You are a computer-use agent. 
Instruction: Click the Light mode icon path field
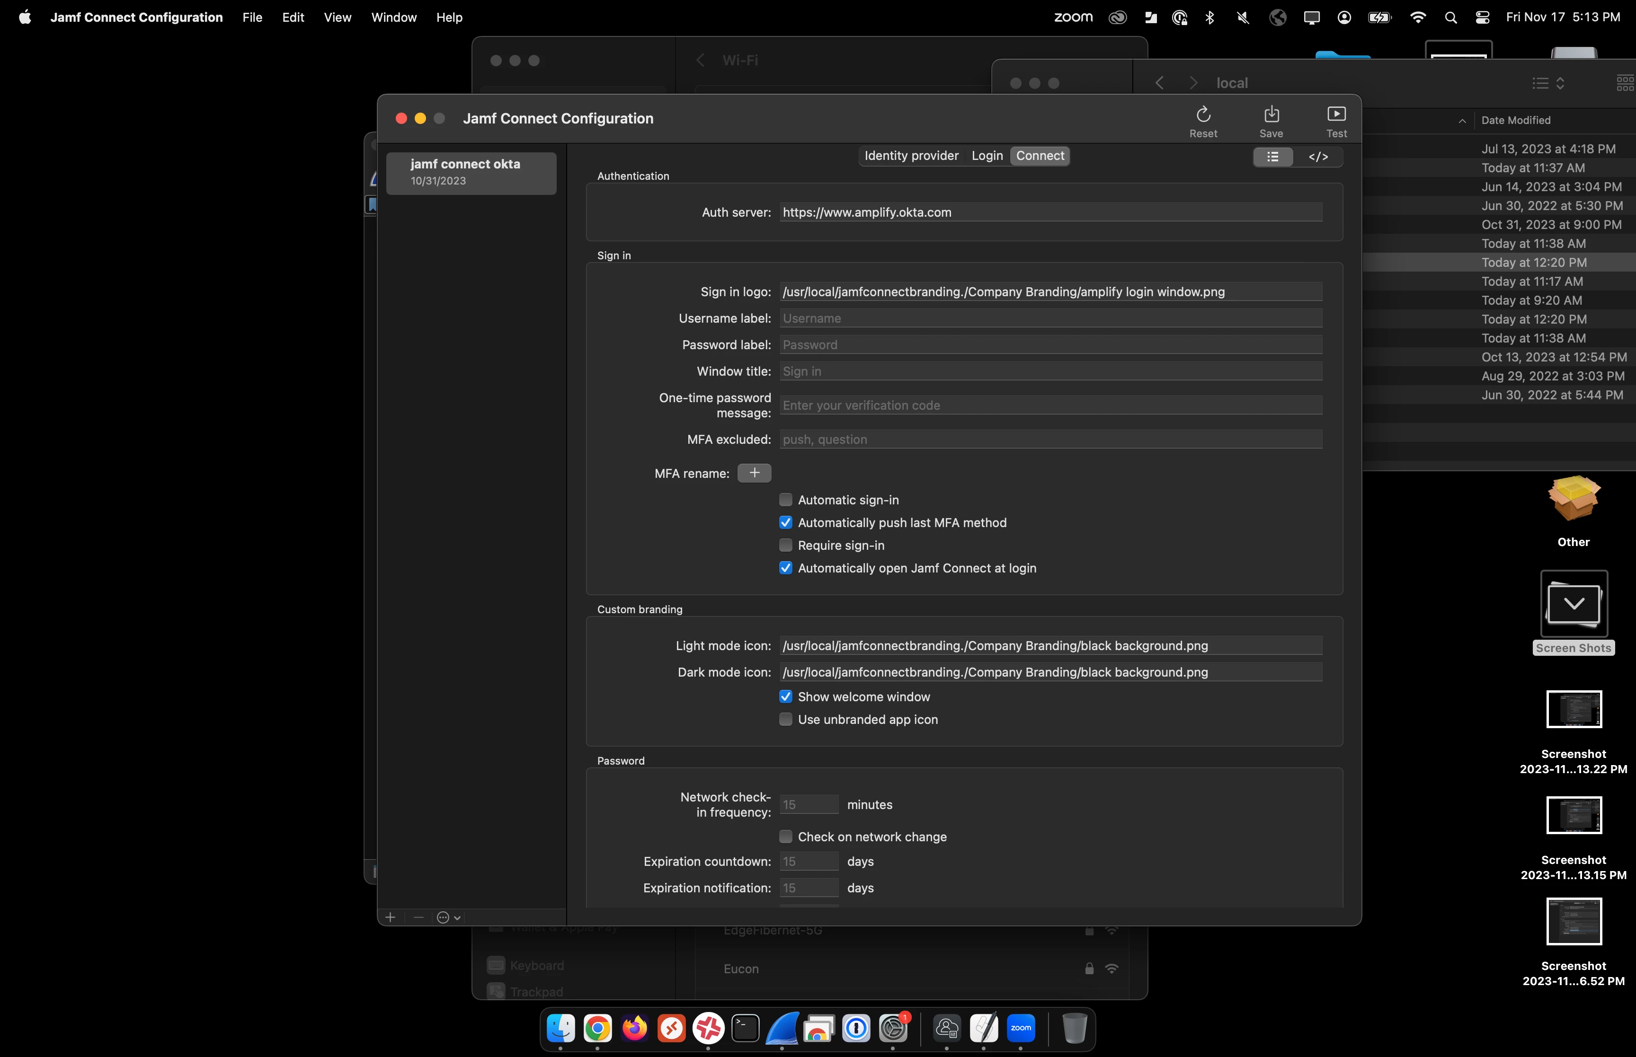[x=1050, y=646]
